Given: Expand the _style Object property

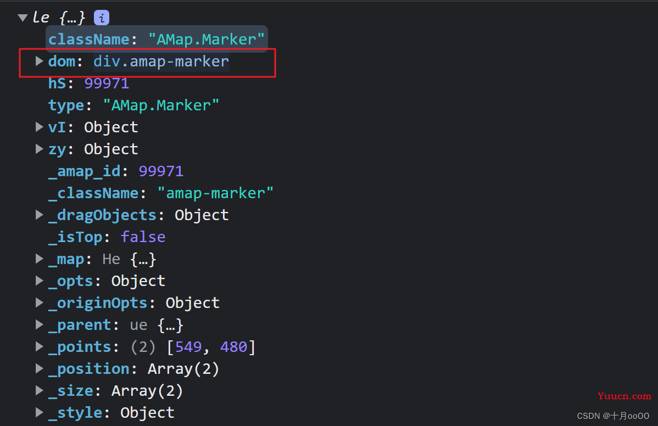Looking at the screenshot, I should coord(39,412).
